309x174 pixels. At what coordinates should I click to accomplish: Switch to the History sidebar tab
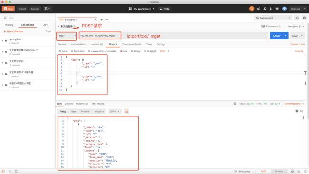pos(9,25)
